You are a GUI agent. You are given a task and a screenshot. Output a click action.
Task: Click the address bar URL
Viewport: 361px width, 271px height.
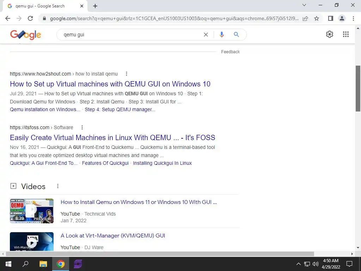coord(174,18)
